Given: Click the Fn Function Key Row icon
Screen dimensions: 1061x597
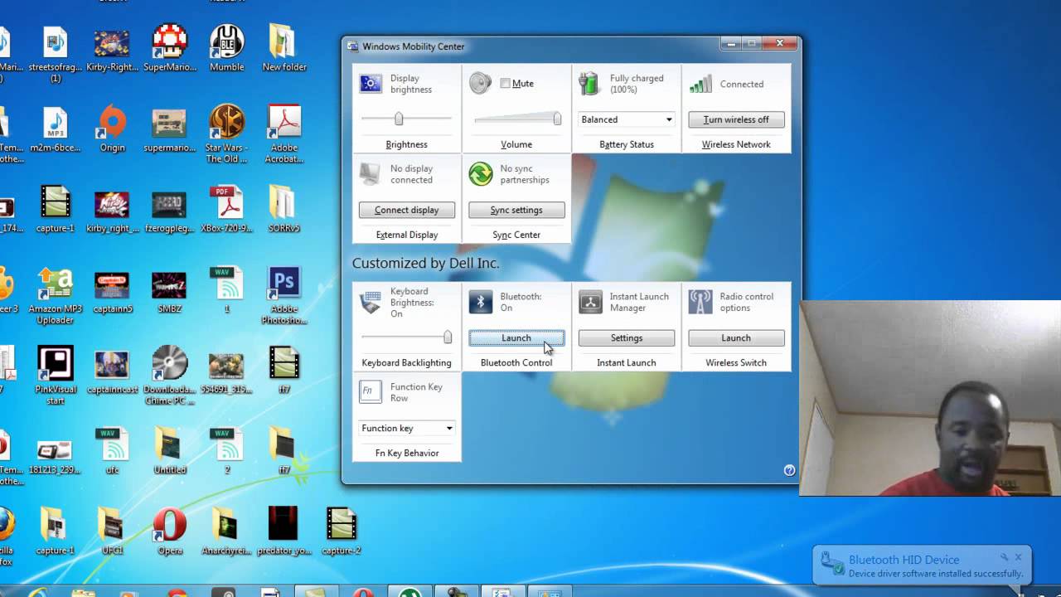Looking at the screenshot, I should pyautogui.click(x=371, y=391).
